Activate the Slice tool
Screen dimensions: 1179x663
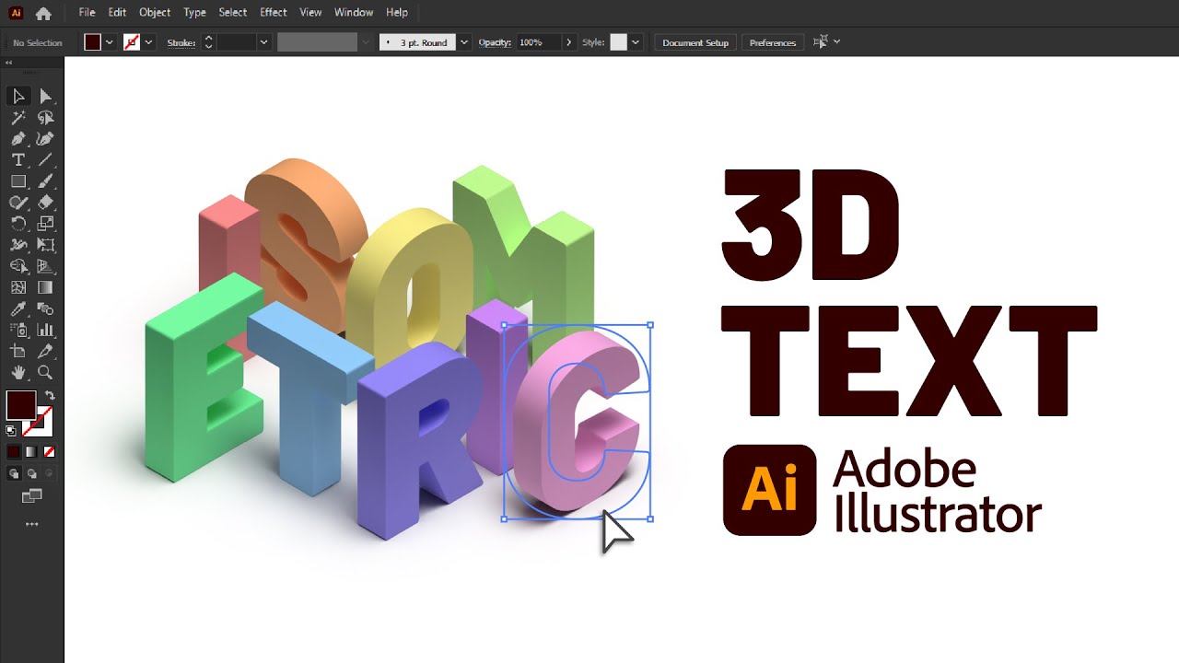tap(45, 352)
